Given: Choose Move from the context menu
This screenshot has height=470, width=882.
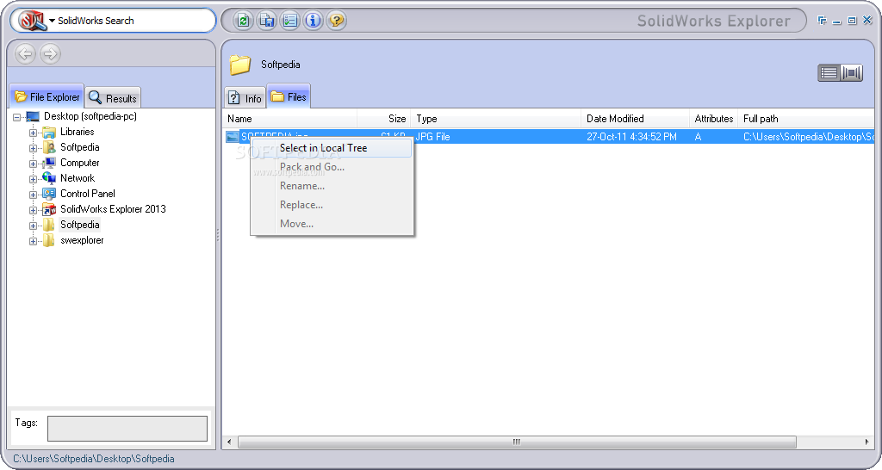Looking at the screenshot, I should (x=332, y=224).
